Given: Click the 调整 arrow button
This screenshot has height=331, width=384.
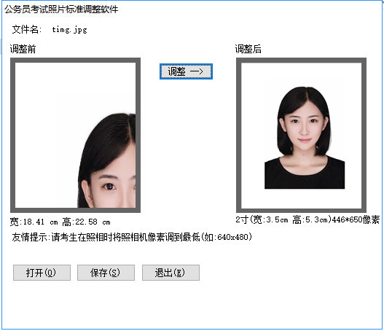Looking at the screenshot, I should tap(186, 71).
